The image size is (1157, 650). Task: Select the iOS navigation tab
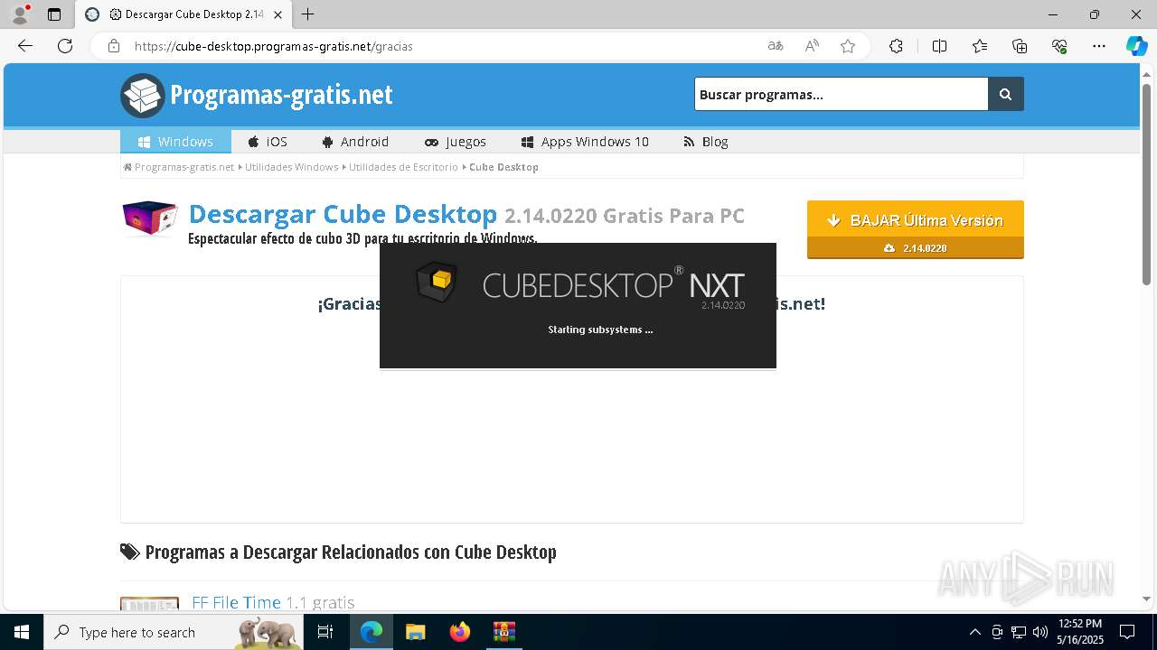(268, 142)
